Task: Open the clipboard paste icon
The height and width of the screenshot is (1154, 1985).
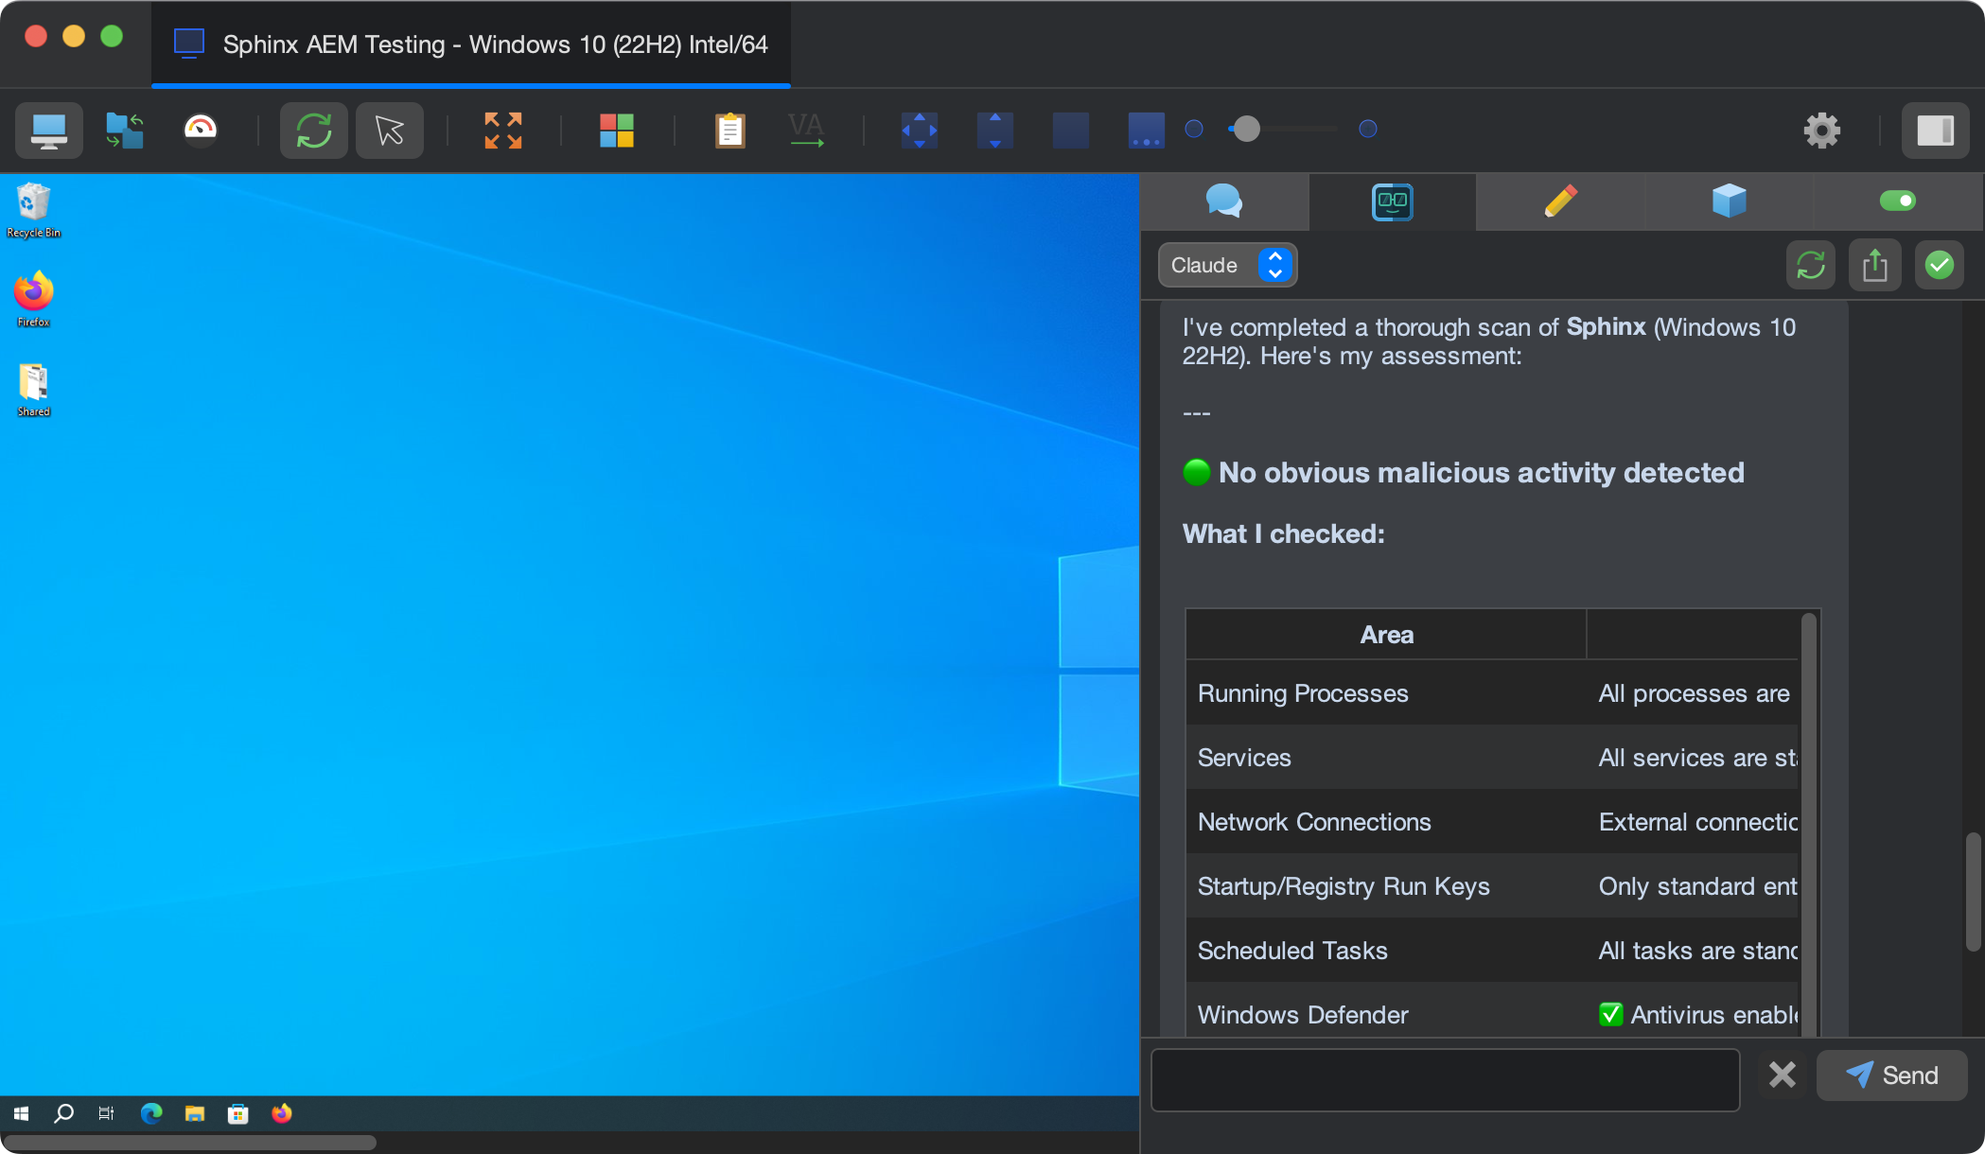Action: click(729, 131)
